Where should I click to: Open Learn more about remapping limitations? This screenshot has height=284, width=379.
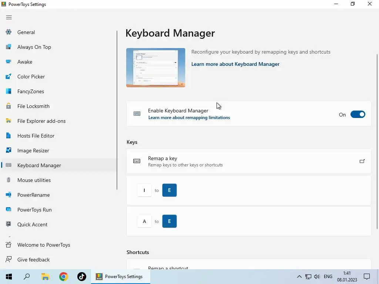(x=189, y=118)
